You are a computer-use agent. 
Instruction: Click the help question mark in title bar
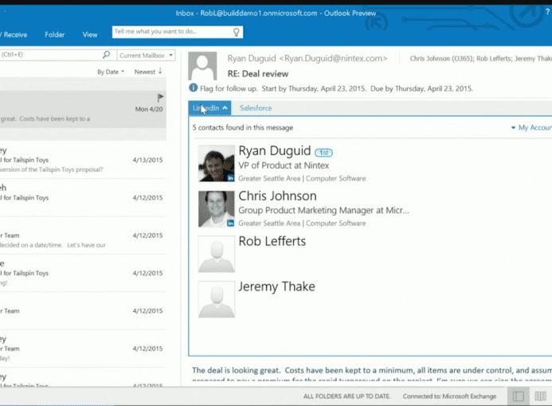547,12
